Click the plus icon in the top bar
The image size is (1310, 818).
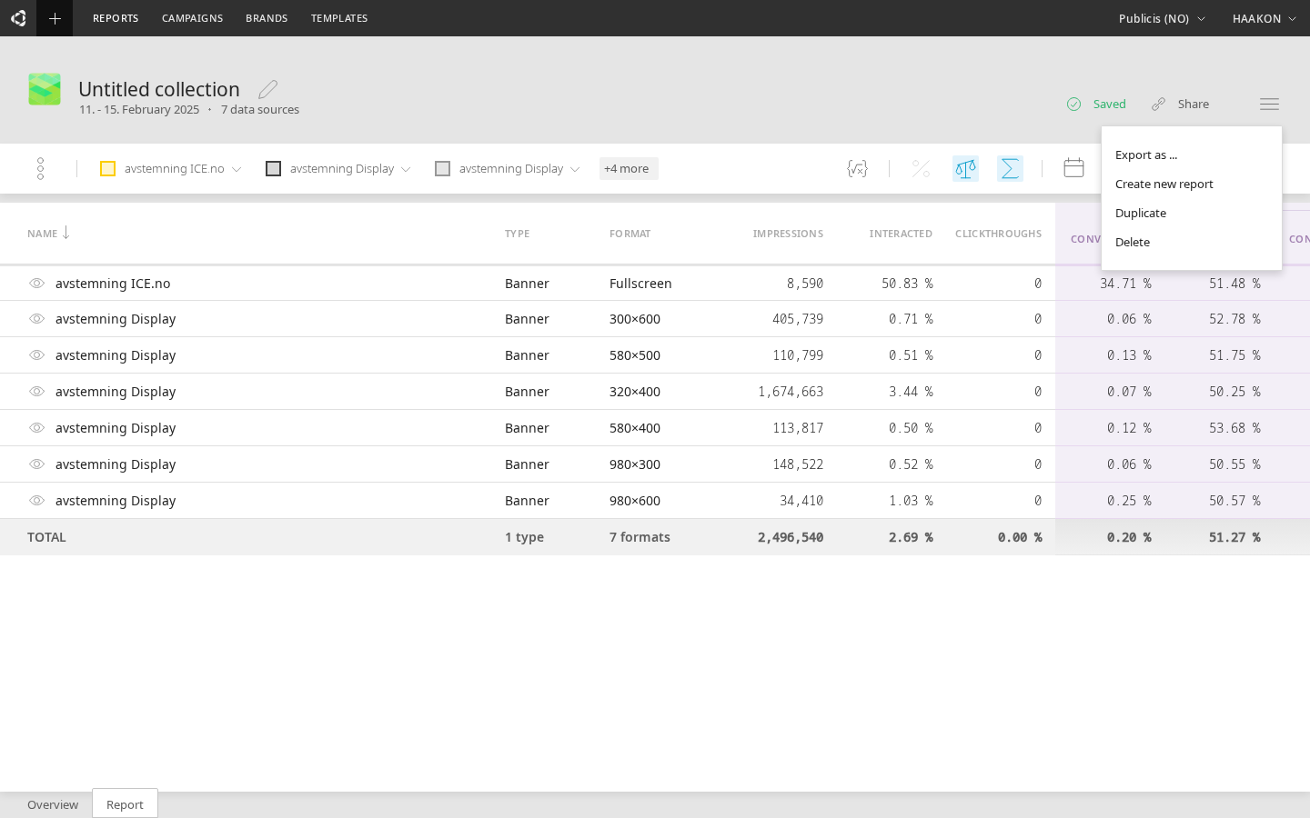[55, 18]
